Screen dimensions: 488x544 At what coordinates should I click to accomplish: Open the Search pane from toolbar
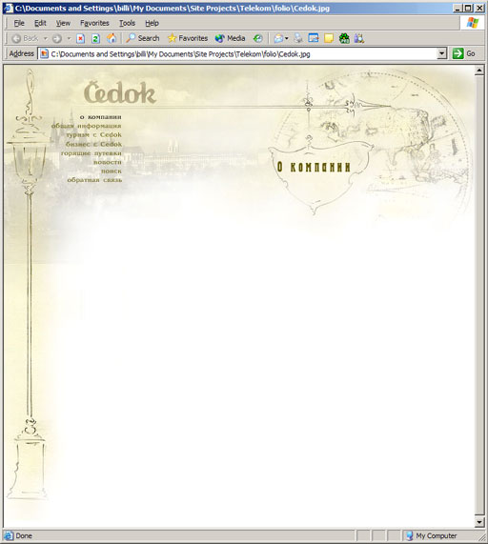(142, 38)
